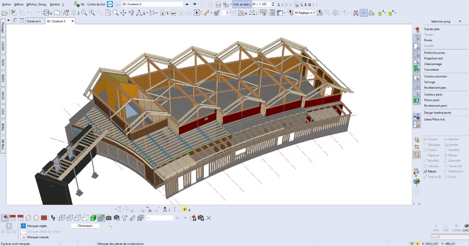Click the first green S arrow icon

coord(381,13)
